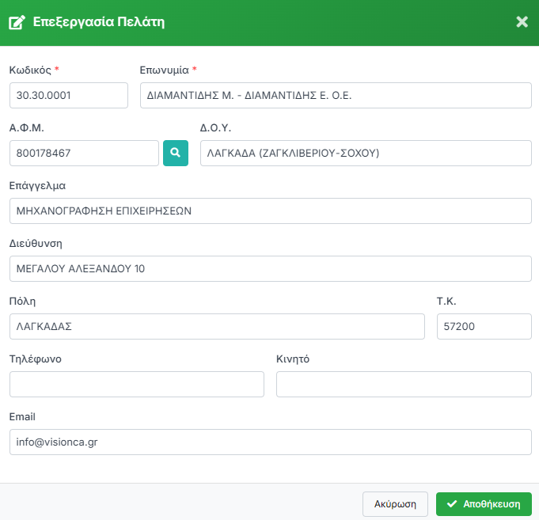Focus the Κωδικός field containing 30.30.0001
Screen dimensions: 539x520
pos(69,95)
